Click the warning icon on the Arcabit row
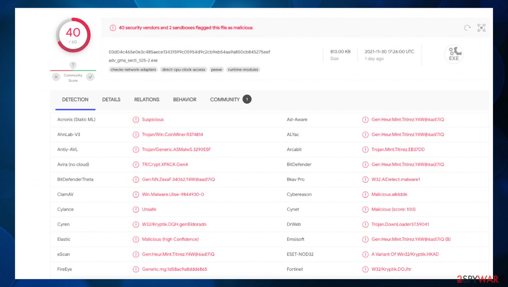The height and width of the screenshot is (287, 508). (x=365, y=150)
